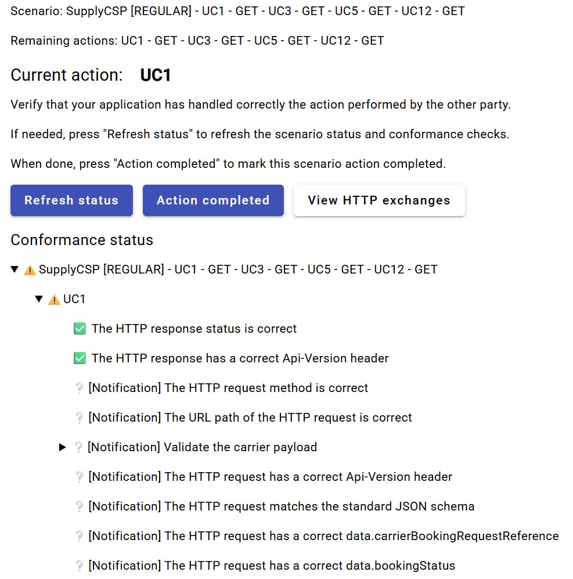Image resolution: width=573 pixels, height=579 pixels.
Task: Expand Validate the carrier payload item
Action: 62,447
